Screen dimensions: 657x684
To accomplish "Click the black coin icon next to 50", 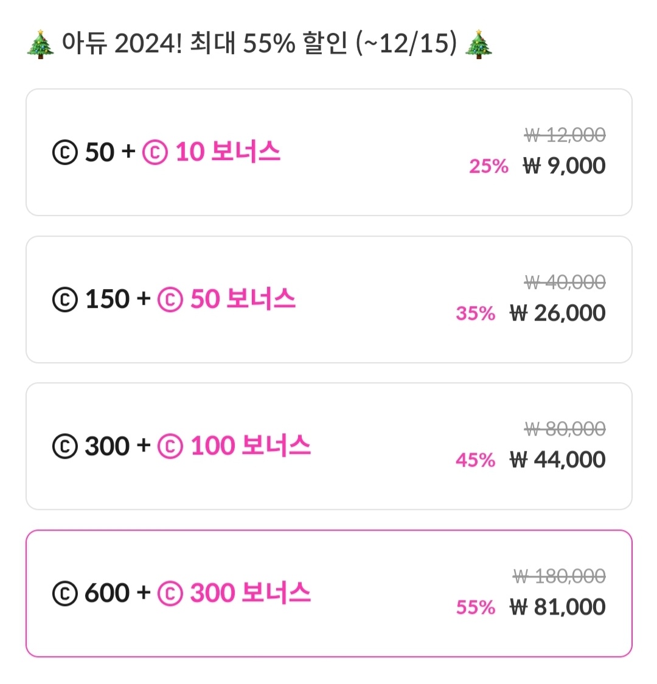I will click(x=65, y=153).
